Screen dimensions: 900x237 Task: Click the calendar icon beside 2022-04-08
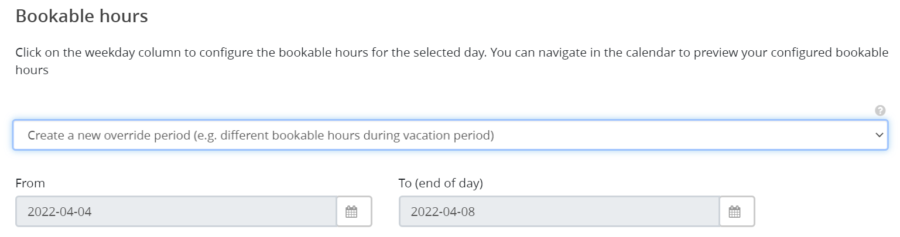pos(734,211)
